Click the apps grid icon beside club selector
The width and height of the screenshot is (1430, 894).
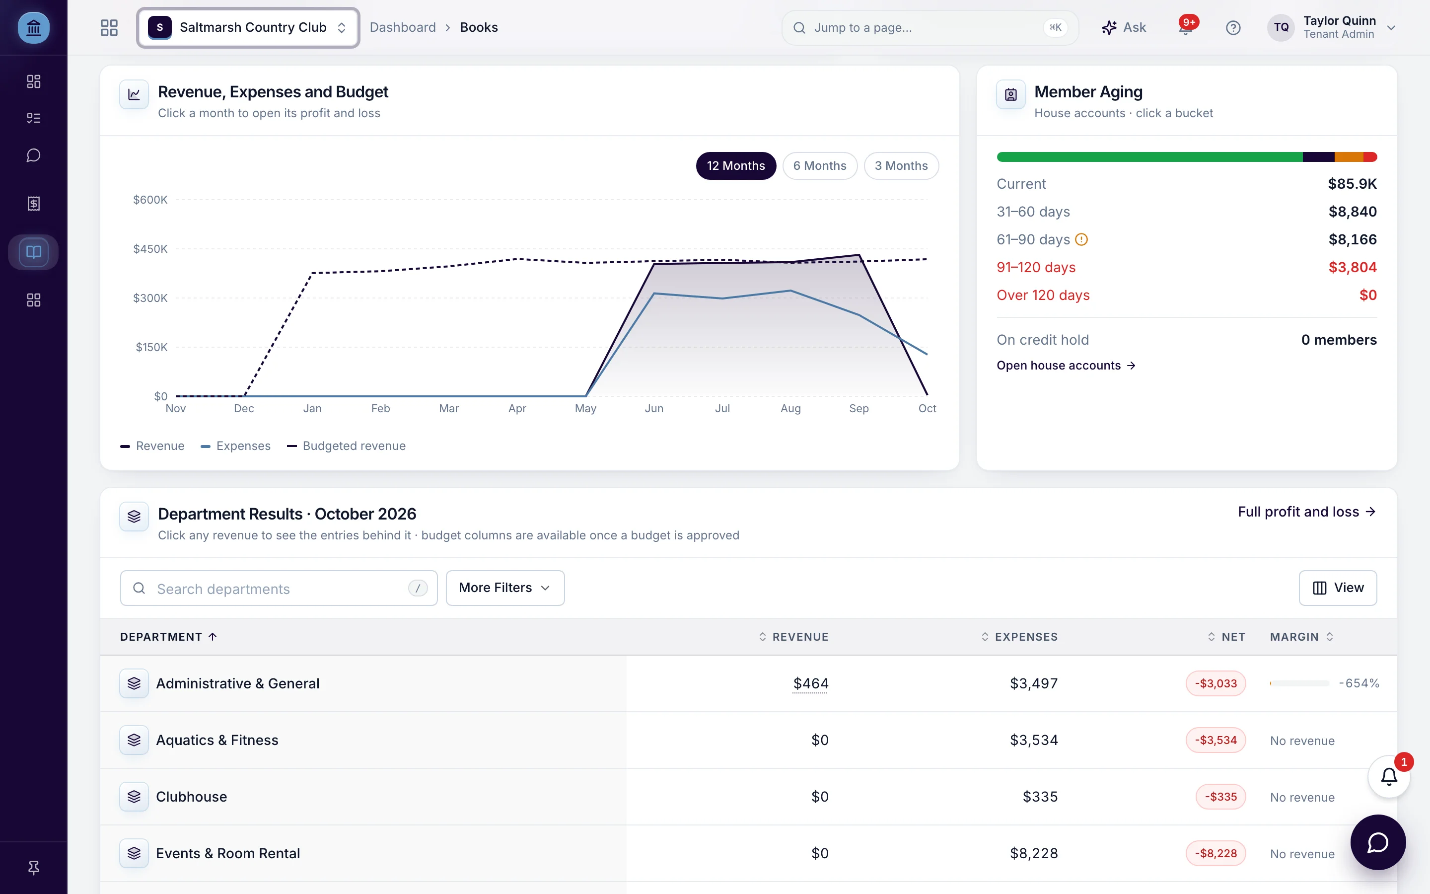tap(109, 28)
